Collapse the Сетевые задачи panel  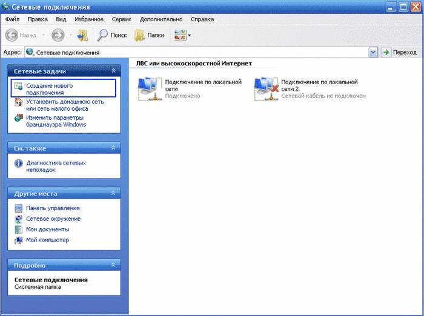click(x=112, y=71)
